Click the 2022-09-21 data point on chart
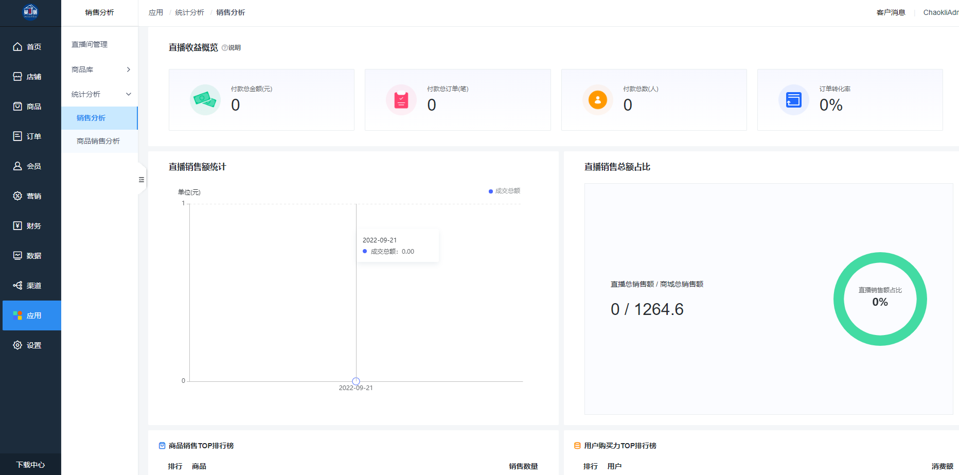 356,381
